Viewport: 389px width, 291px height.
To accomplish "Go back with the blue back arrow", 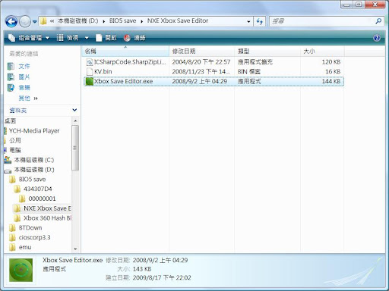I will pyautogui.click(x=11, y=21).
